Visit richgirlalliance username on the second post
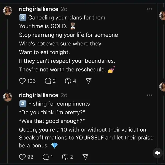Image resolution: width=165 pixels, height=165 pixels. click(x=39, y=95)
